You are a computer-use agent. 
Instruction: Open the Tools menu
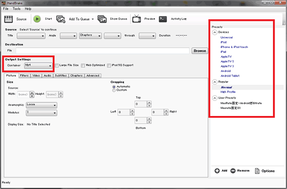tap(17, 9)
